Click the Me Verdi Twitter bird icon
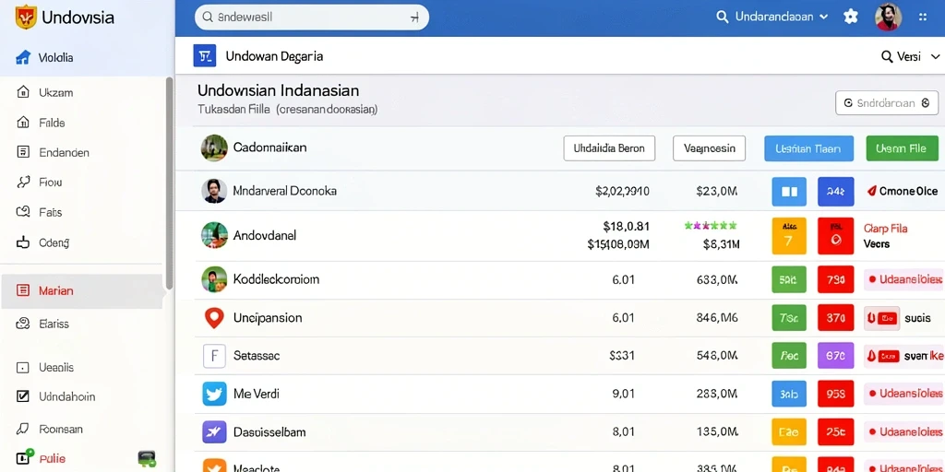Image resolution: width=945 pixels, height=472 pixels. click(x=214, y=394)
